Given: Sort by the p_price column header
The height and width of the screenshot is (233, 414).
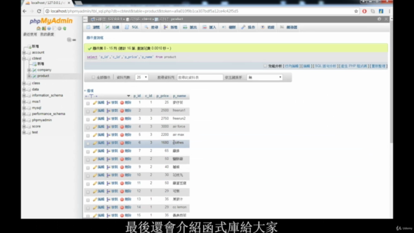Looking at the screenshot, I should coord(162,96).
